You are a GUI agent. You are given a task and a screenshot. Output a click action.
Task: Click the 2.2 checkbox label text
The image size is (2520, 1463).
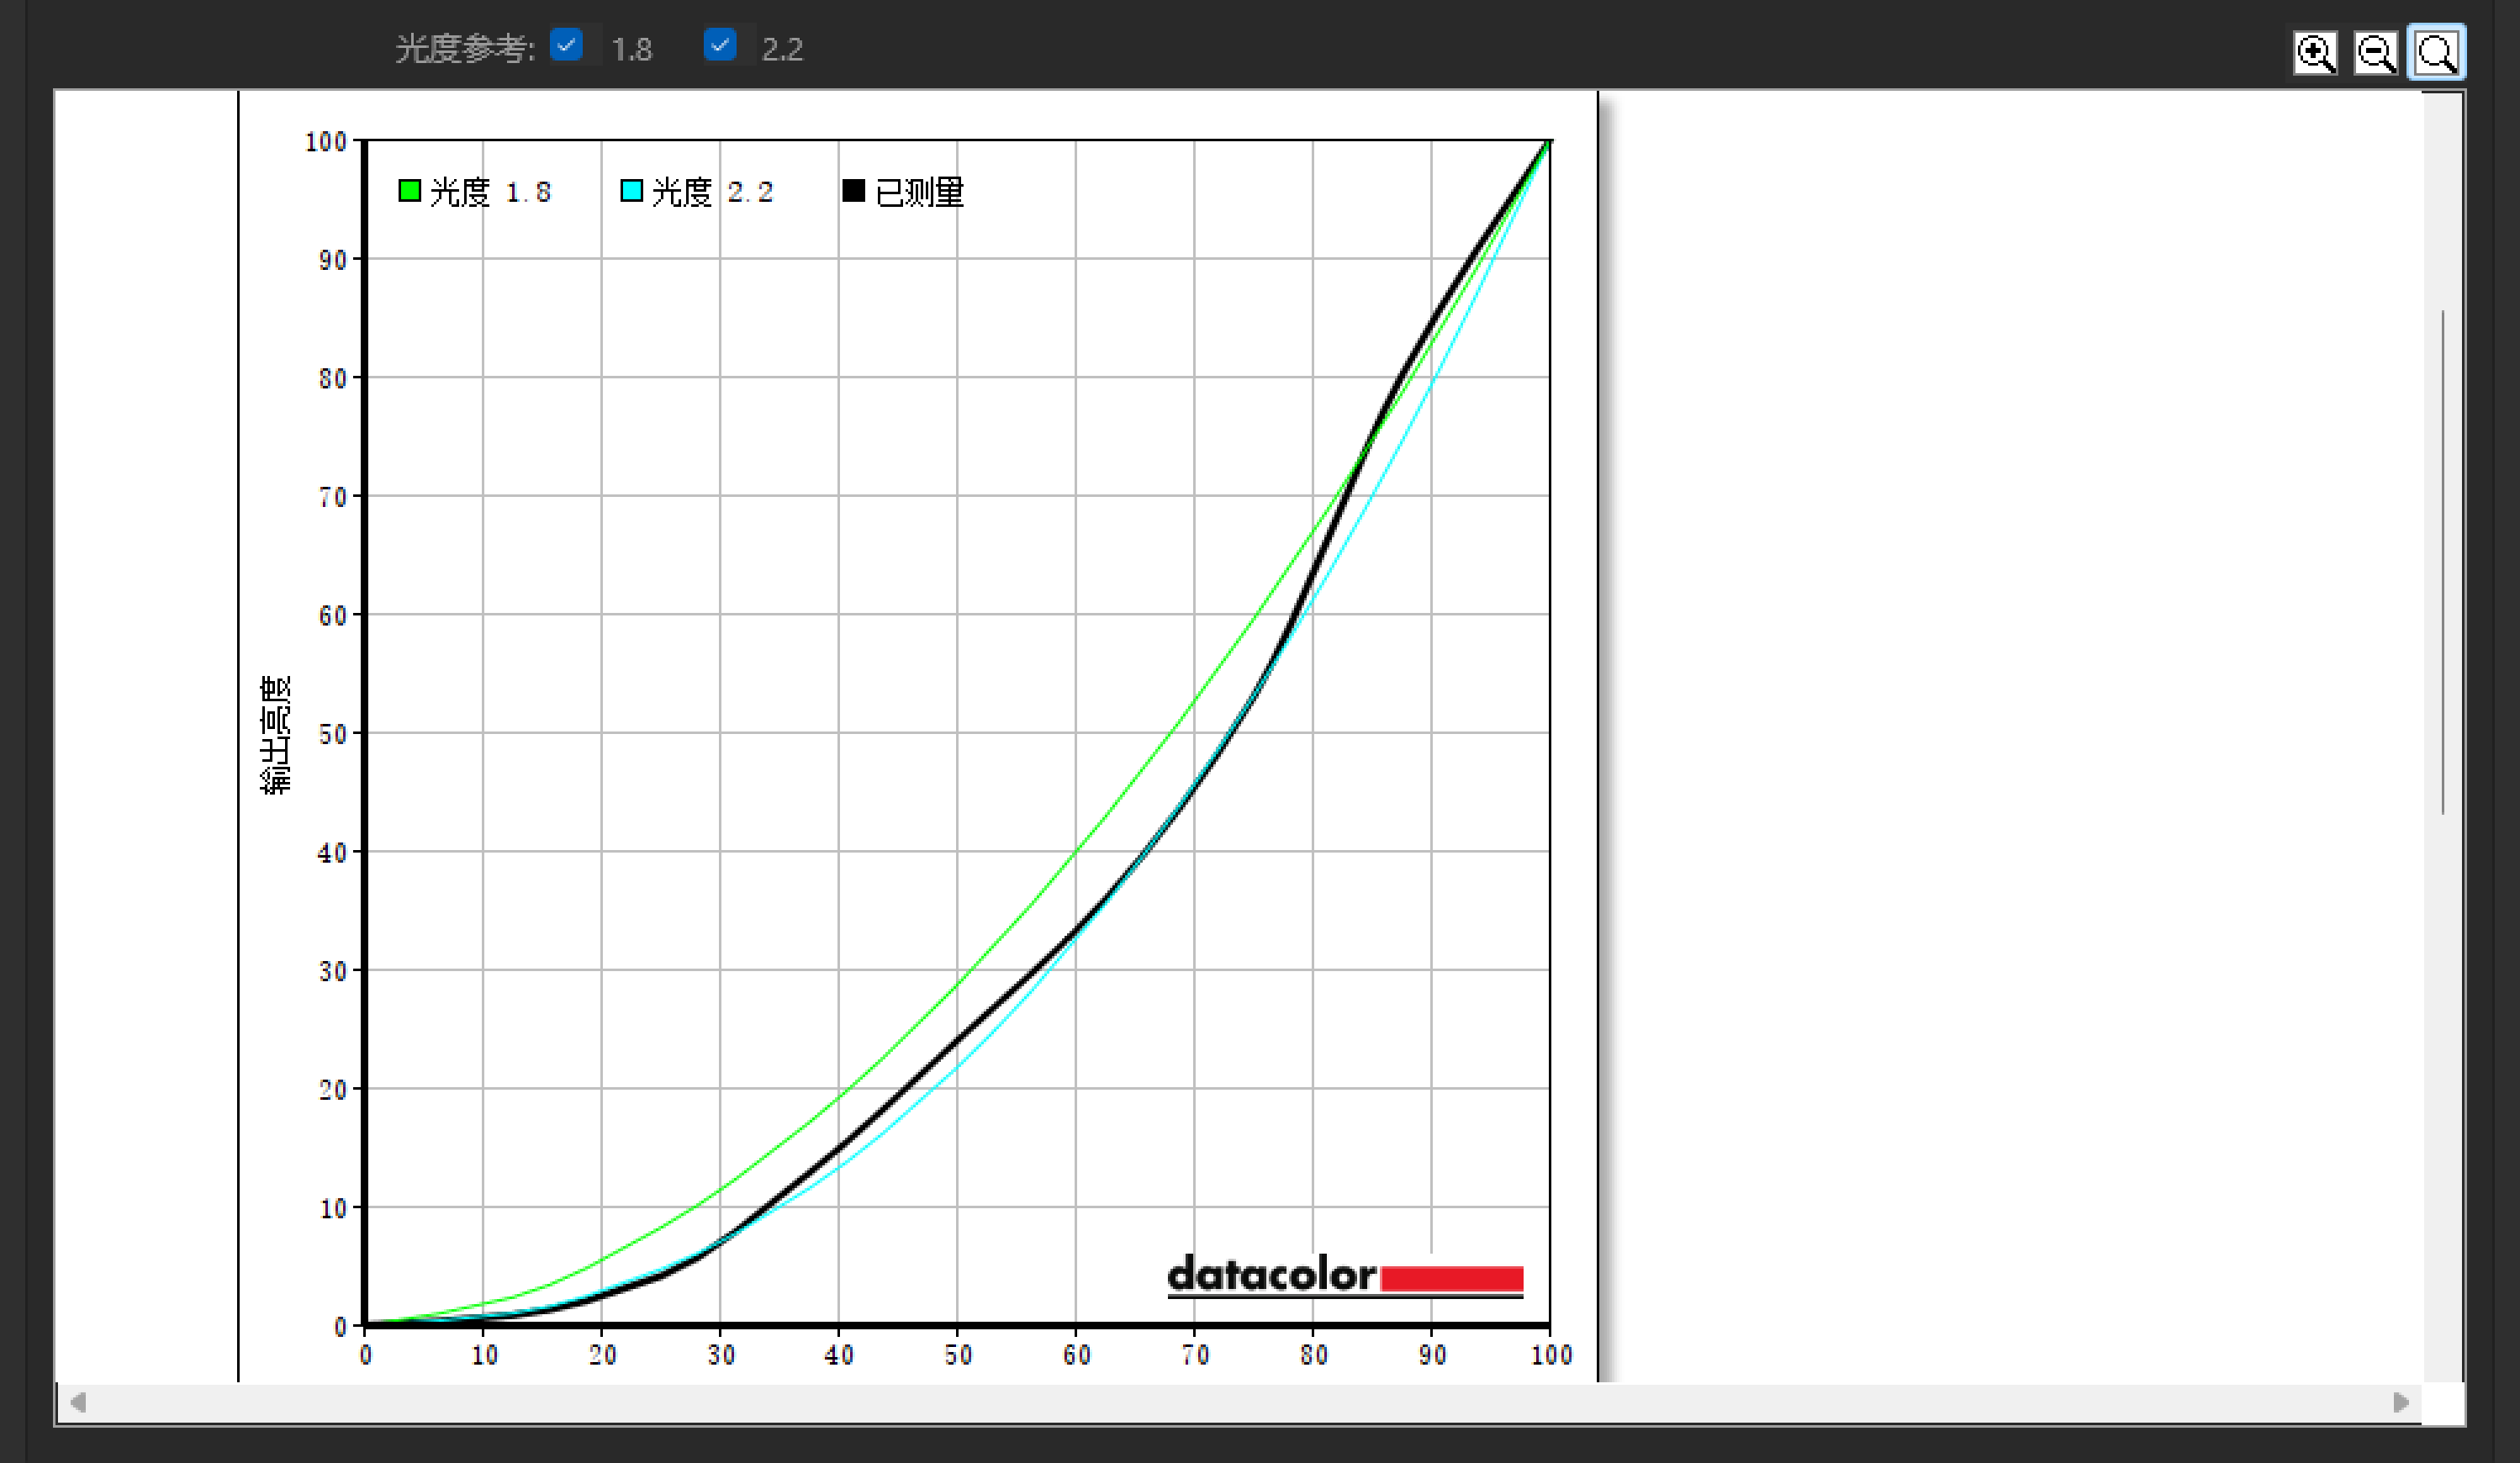tap(782, 49)
